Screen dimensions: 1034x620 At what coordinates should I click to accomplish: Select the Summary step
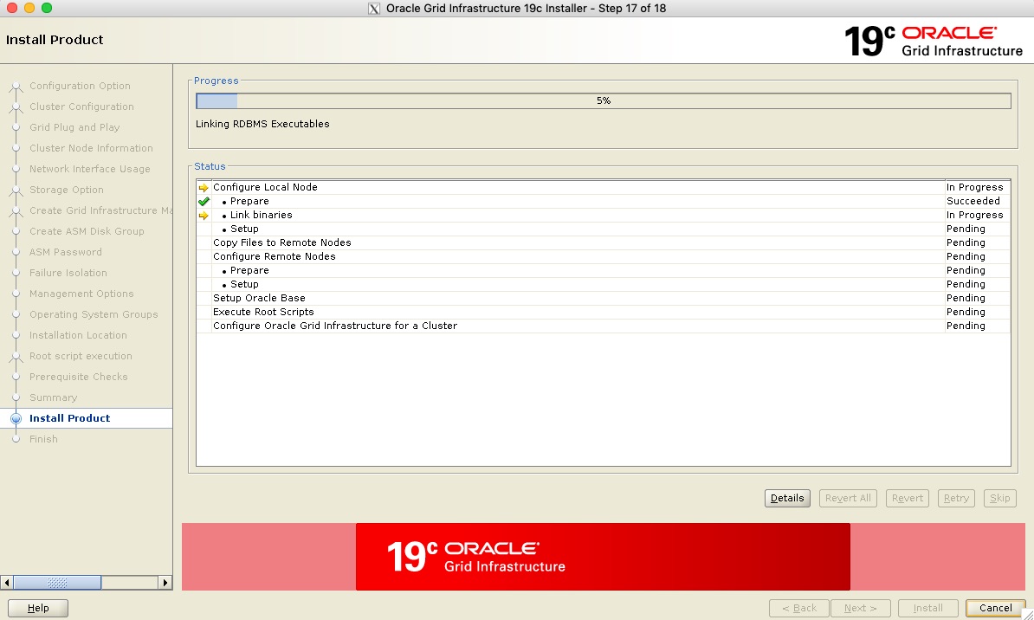(53, 397)
